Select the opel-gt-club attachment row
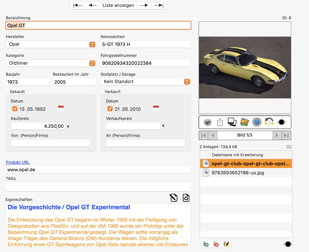309x252 pixels. pos(246,164)
